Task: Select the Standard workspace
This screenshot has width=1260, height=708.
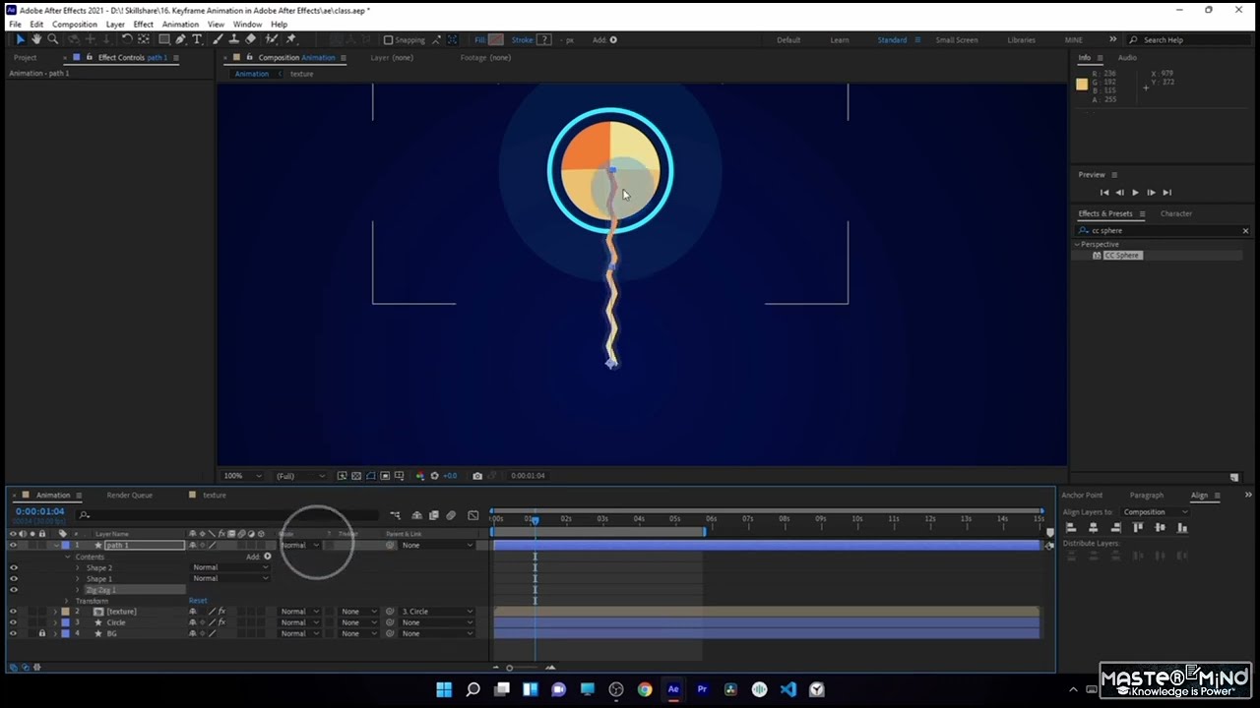Action: click(892, 40)
